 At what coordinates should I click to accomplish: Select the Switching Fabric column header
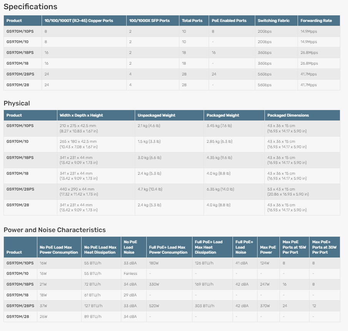pos(273,20)
